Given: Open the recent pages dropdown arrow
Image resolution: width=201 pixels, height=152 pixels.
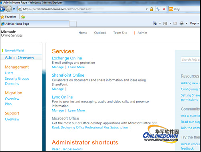Looking at the screenshot, I should pyautogui.click(x=14, y=9).
